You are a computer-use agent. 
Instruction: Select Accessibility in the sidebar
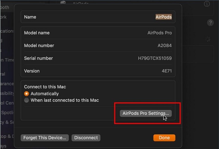coord(7,94)
